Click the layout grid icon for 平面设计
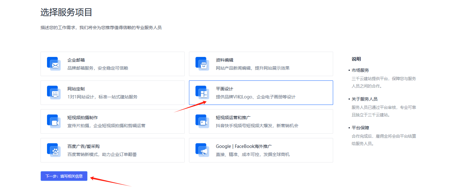 [202, 93]
